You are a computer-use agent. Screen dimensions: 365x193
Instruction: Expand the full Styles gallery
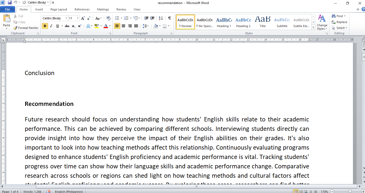pos(313,27)
